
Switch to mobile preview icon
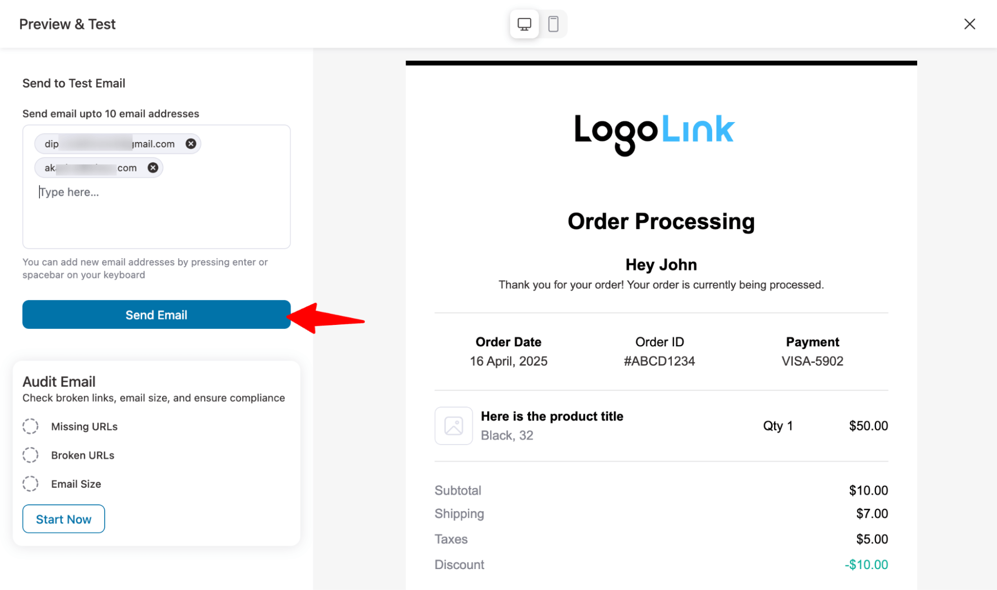[x=553, y=24]
